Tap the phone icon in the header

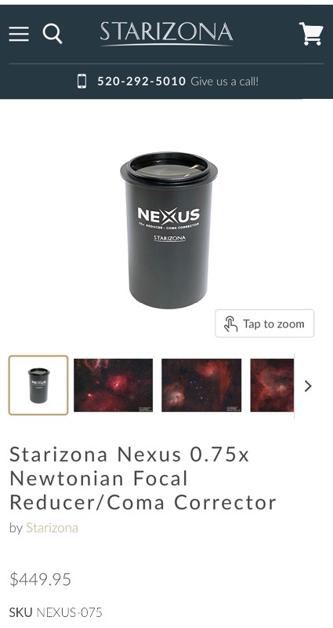coord(81,82)
